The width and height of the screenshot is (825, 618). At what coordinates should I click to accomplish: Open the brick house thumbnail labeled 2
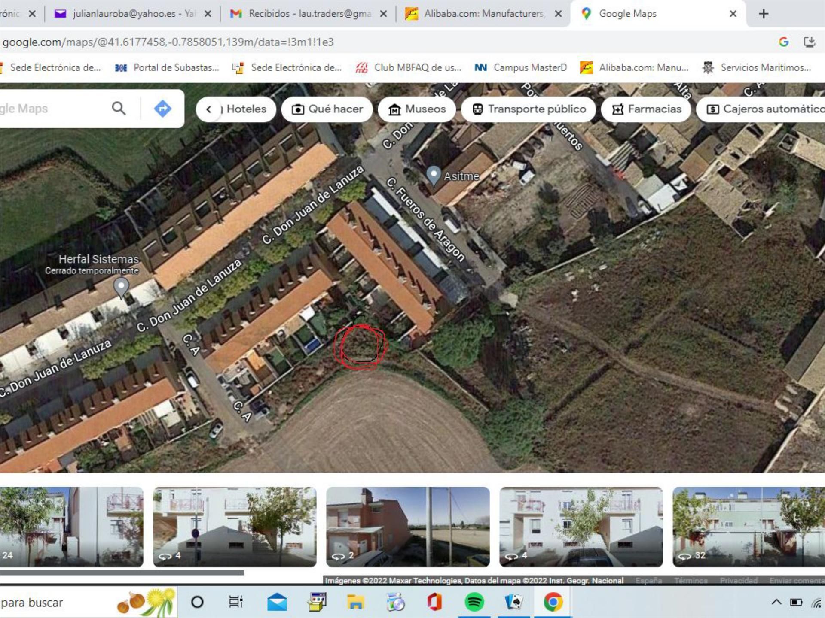tap(408, 527)
